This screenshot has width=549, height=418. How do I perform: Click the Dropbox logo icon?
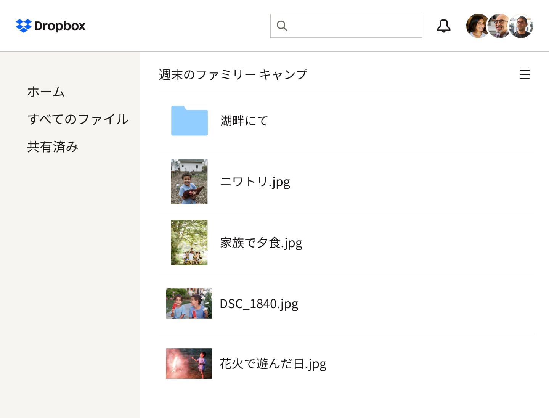[23, 26]
